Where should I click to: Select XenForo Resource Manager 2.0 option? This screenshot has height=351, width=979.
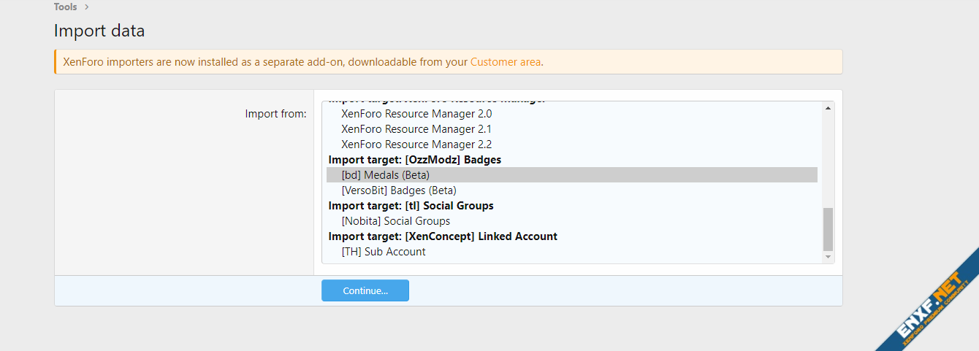point(416,114)
